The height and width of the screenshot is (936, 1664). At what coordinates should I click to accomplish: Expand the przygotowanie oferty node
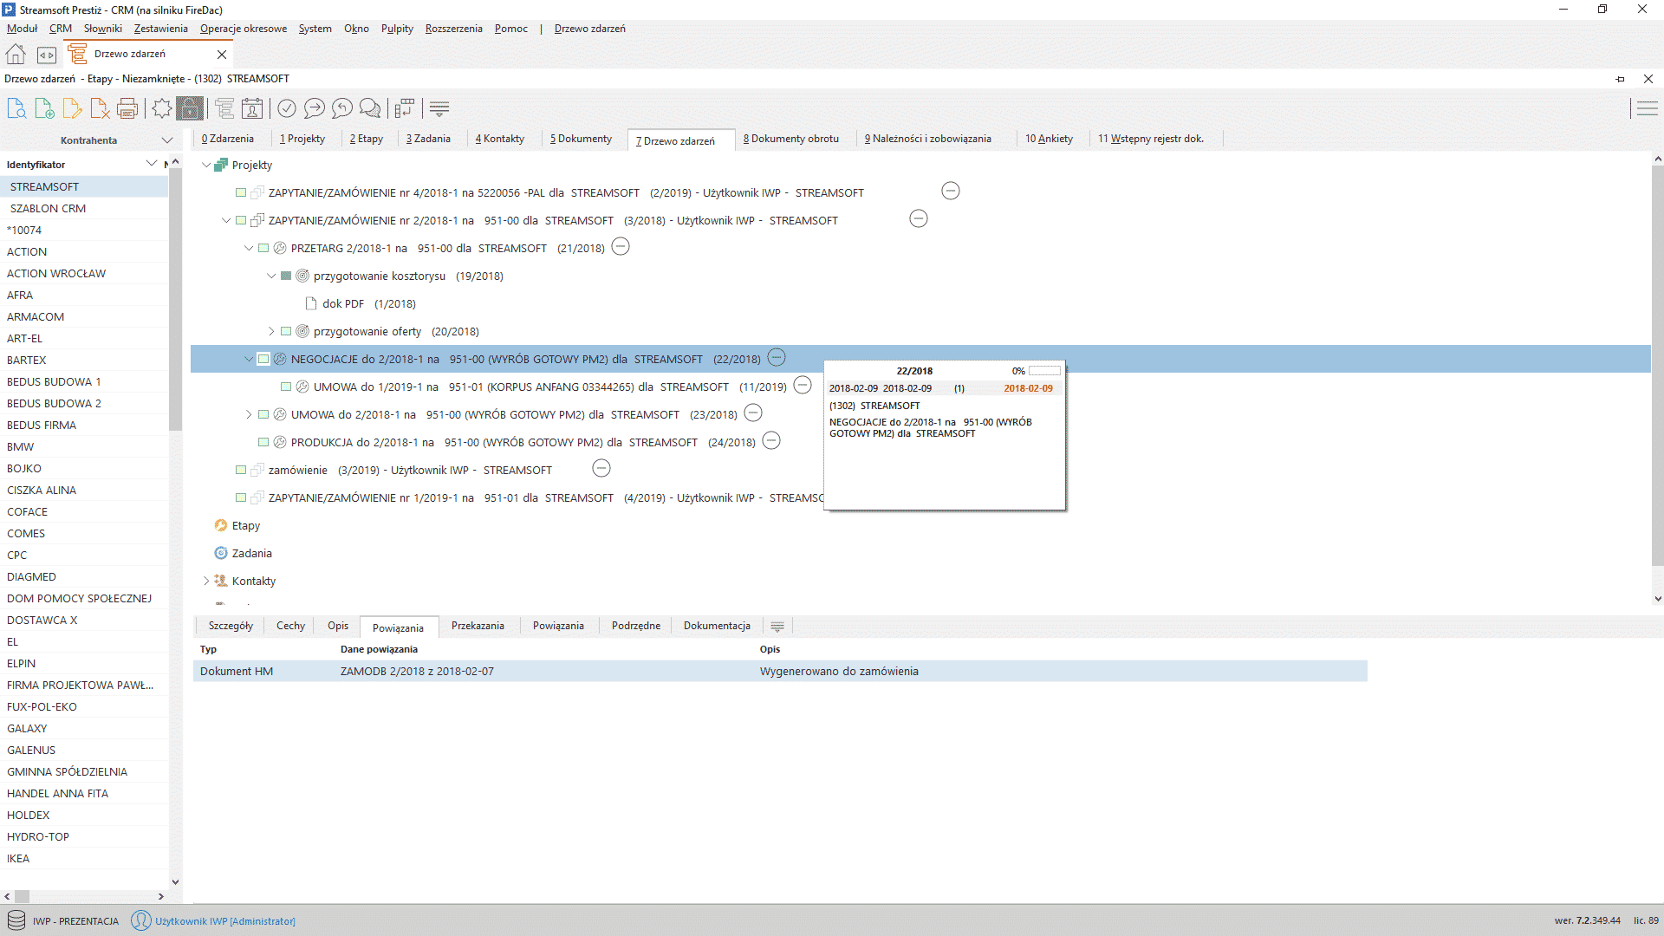[270, 331]
